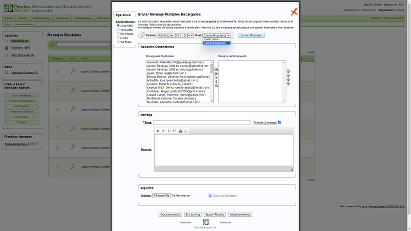Click the Grades Garden logo in dialog footer
The height and width of the screenshot is (231, 411).
point(205,222)
